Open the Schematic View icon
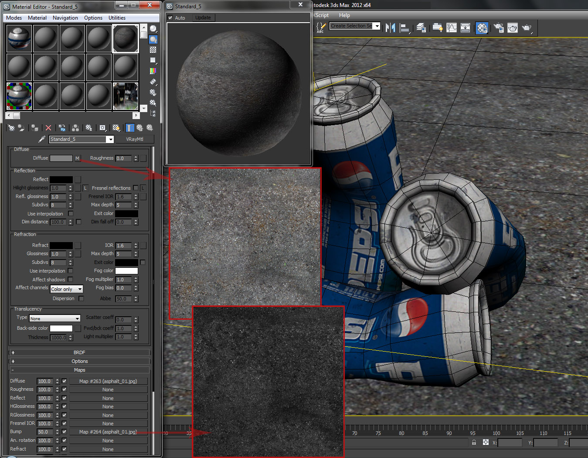The width and height of the screenshot is (588, 458). tap(465, 27)
